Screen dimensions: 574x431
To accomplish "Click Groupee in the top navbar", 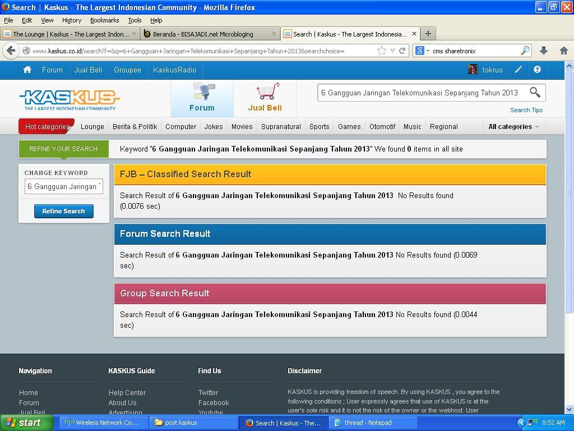I will (x=127, y=70).
